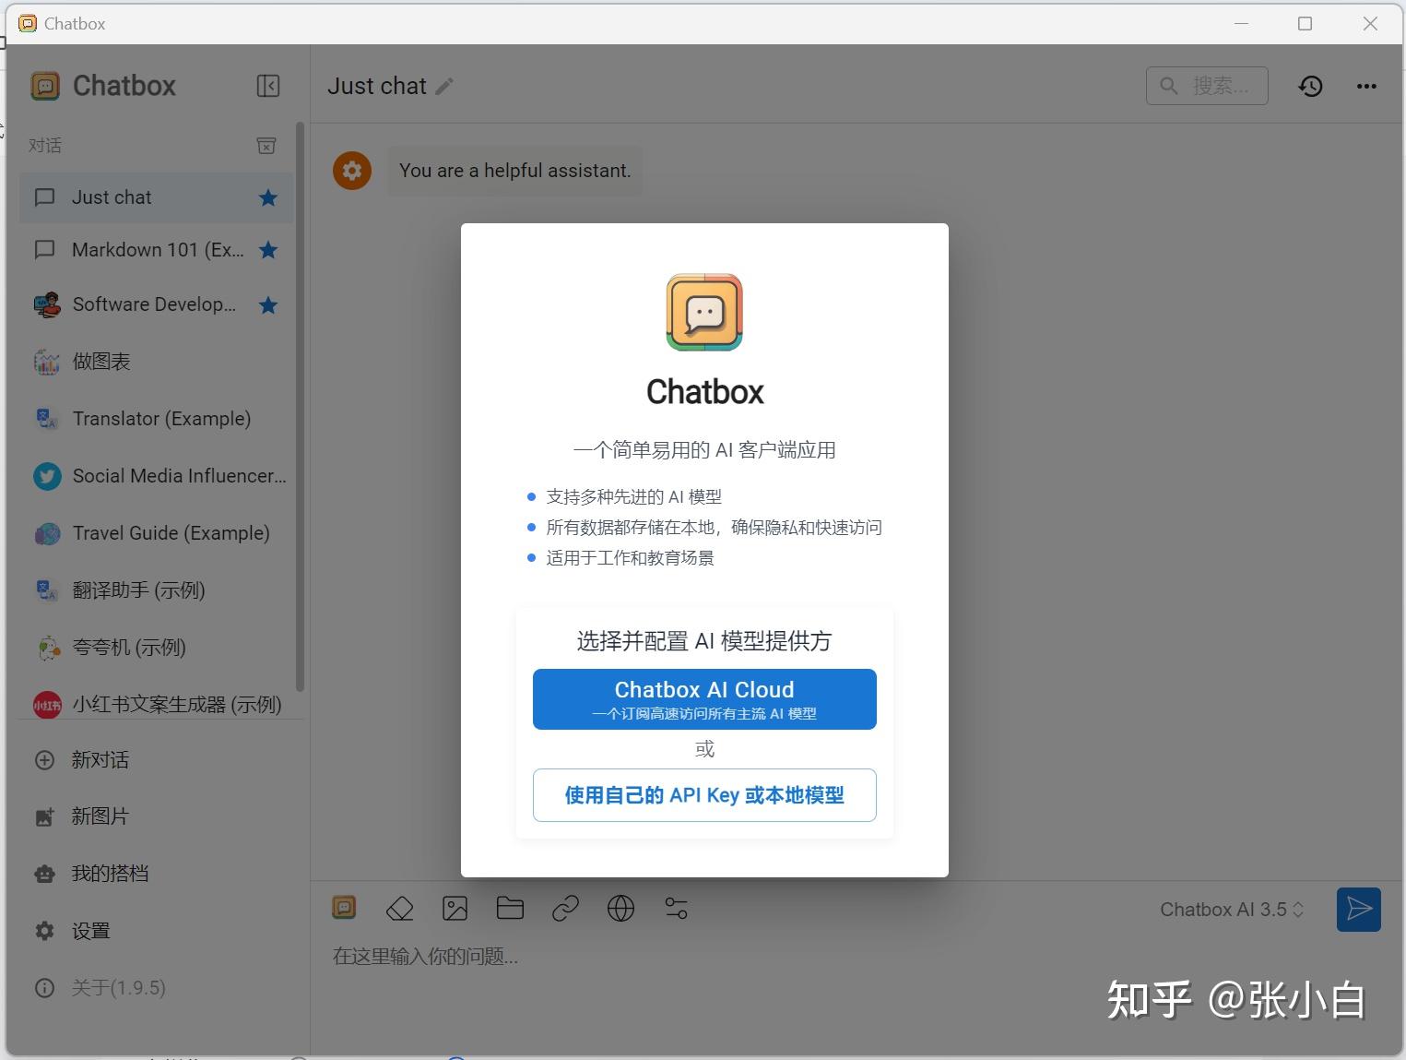The width and height of the screenshot is (1406, 1060).
Task: Open Translator (Example) conversation
Action: pyautogui.click(x=157, y=419)
